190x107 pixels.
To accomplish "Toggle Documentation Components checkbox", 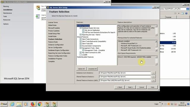I will pos(80,46).
